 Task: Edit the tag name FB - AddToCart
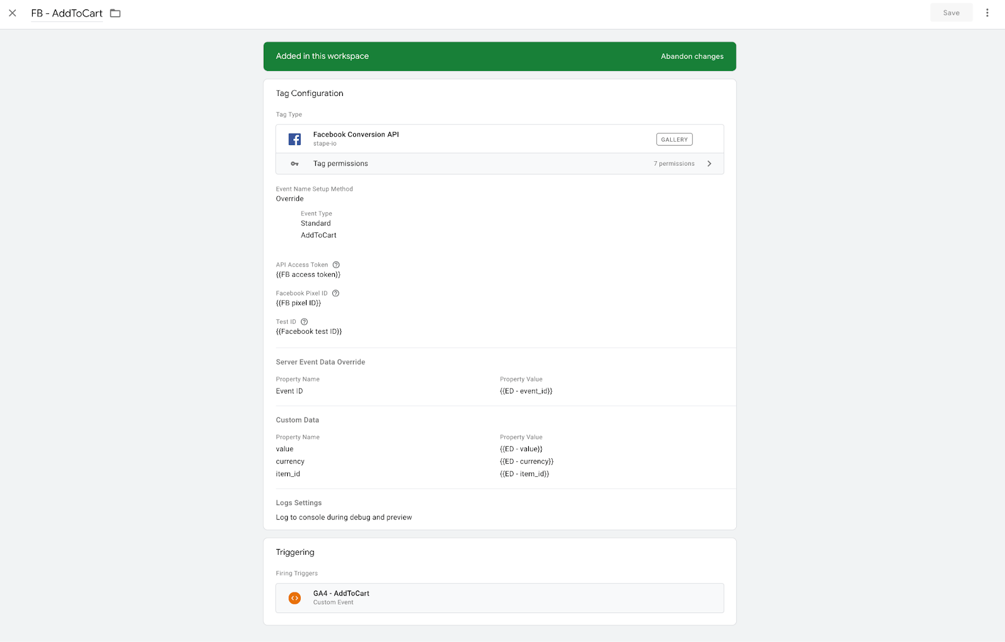pyautogui.click(x=67, y=13)
